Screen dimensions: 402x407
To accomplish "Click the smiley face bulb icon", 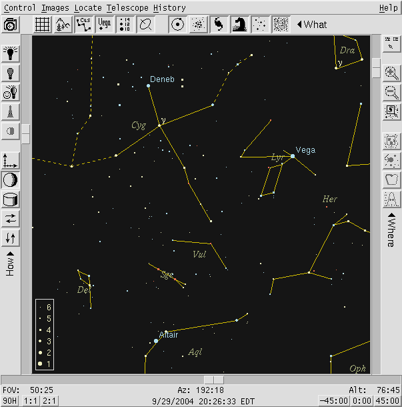I will (11, 92).
